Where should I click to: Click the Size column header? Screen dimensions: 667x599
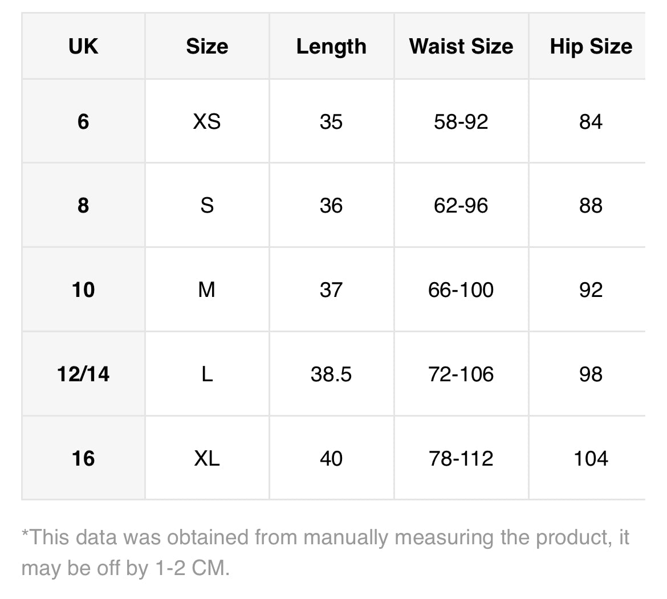[x=207, y=46]
